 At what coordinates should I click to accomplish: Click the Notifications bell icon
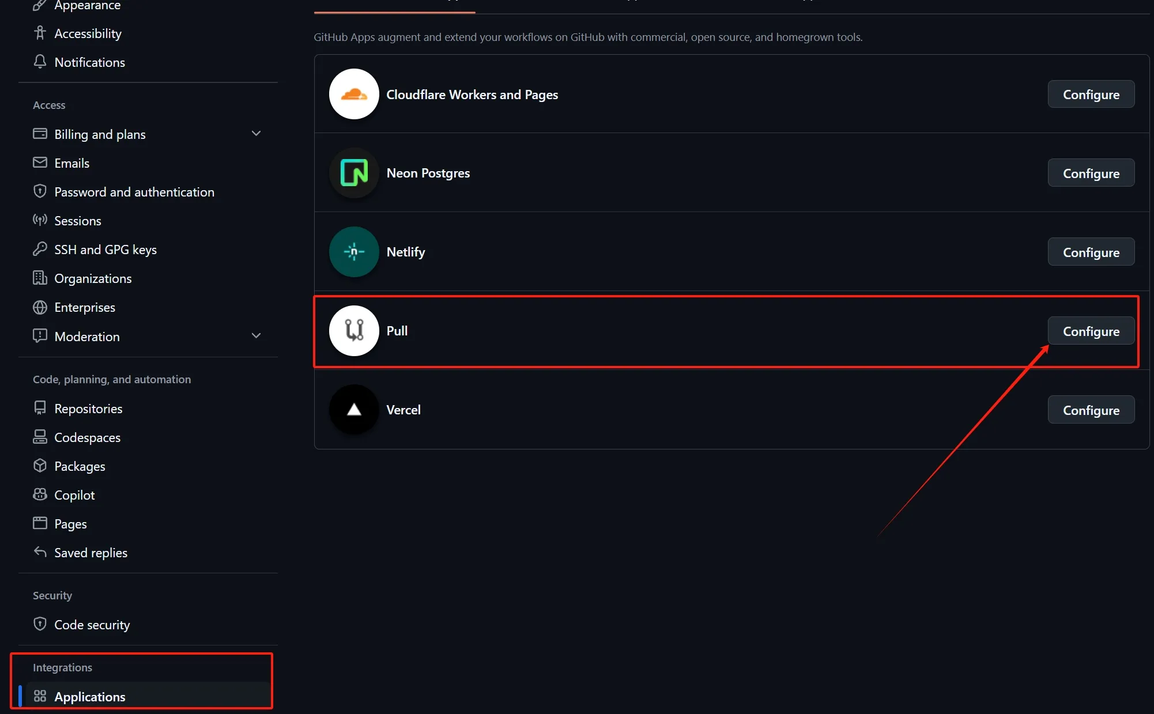[40, 62]
